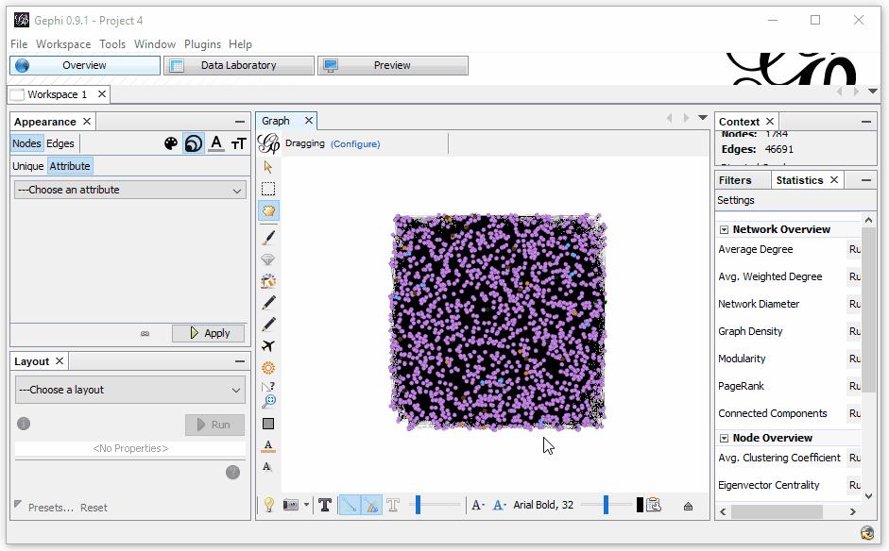This screenshot has height=551, width=889.
Task: Select the edit node attributes tool
Action: (268, 387)
